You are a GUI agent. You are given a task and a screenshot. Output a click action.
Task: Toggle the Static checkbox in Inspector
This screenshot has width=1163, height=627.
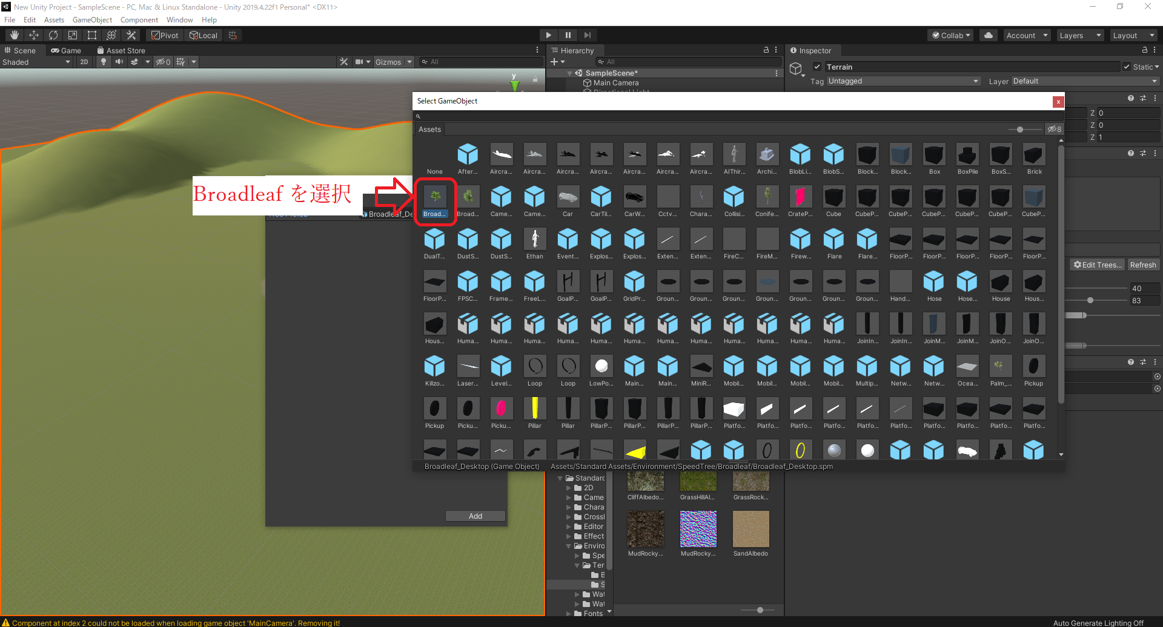pos(1127,67)
